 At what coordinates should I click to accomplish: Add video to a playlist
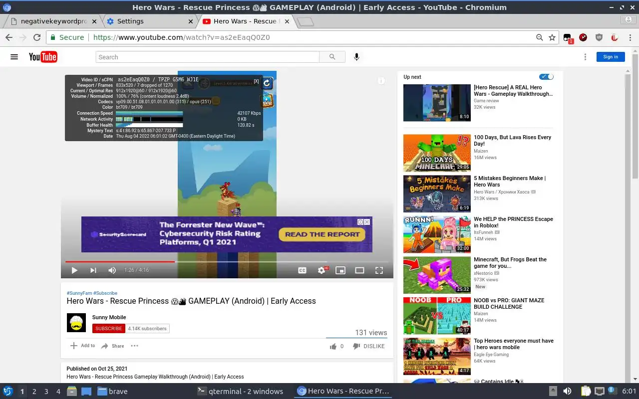click(82, 346)
